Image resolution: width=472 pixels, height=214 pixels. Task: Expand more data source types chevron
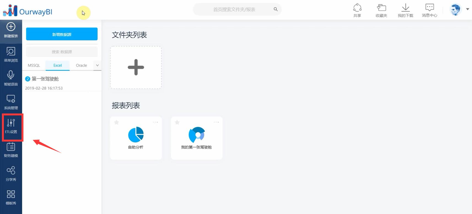point(97,65)
